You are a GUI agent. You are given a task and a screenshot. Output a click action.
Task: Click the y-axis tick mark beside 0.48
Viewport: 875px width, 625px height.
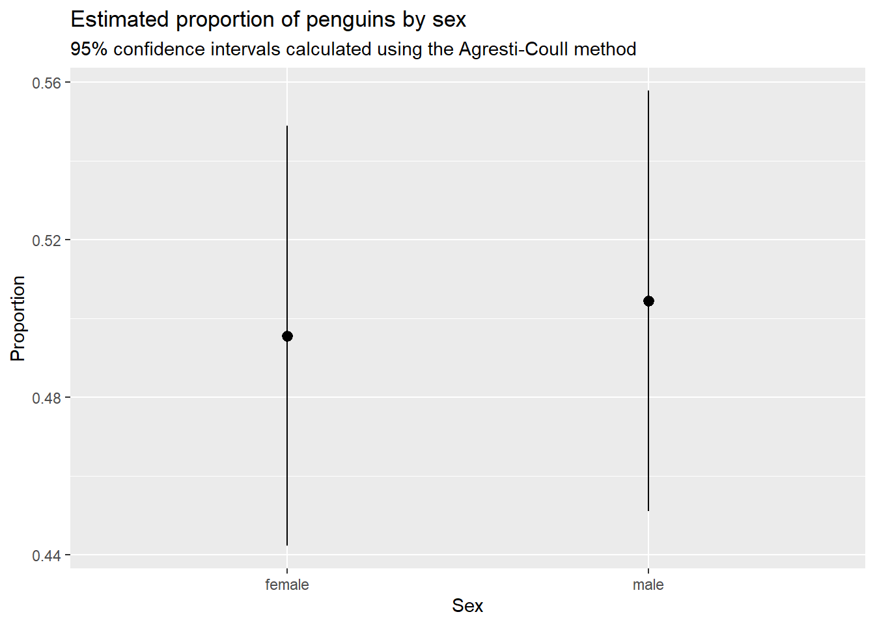(x=67, y=397)
